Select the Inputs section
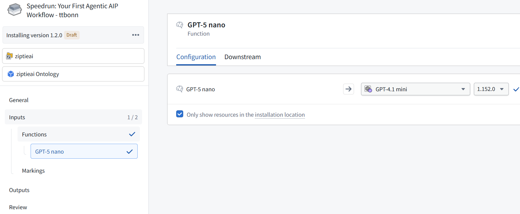 click(73, 117)
